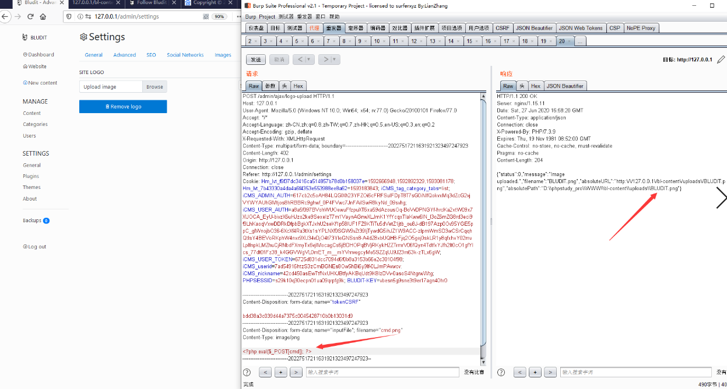
Task: Go back in the Firefox browser
Action: click(5, 17)
